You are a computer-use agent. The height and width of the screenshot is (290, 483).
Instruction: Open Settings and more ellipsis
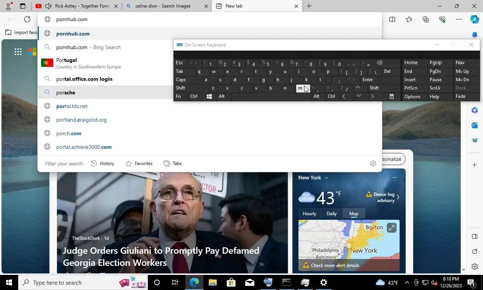pos(458,19)
